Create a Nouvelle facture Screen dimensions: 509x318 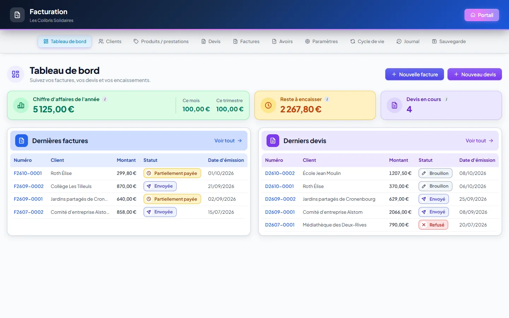[x=415, y=74]
